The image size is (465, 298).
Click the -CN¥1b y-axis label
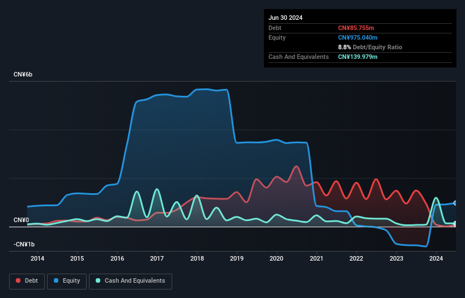pos(24,244)
